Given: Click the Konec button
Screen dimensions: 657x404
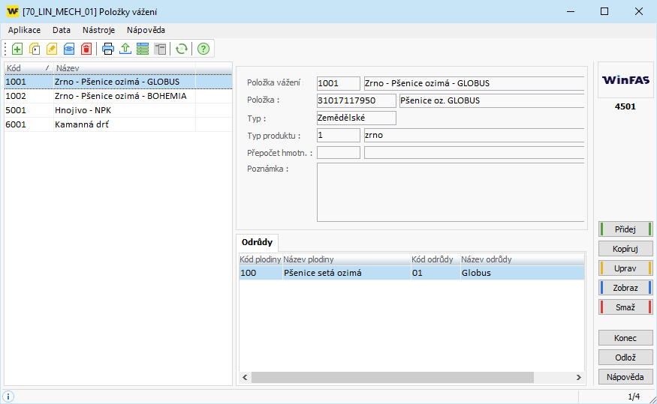Looking at the screenshot, I should 625,338.
